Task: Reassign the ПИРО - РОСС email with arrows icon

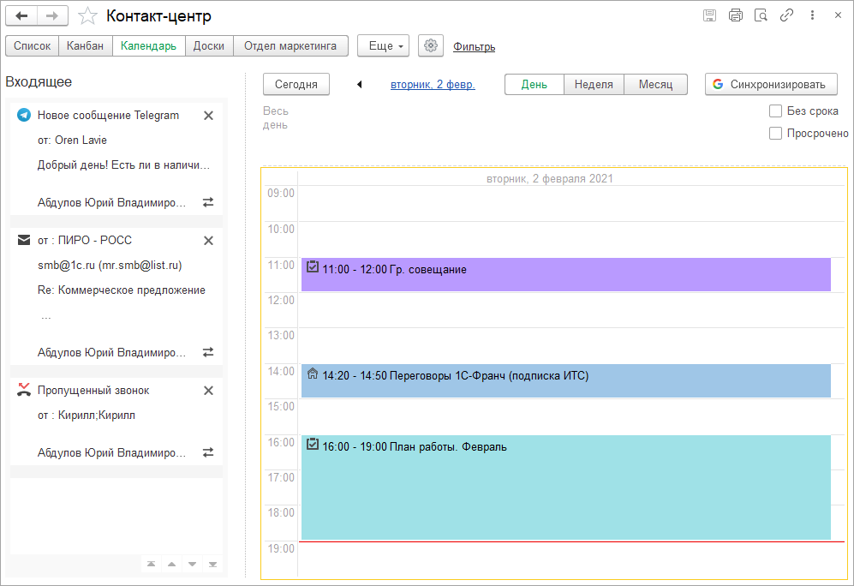Action: click(x=208, y=352)
